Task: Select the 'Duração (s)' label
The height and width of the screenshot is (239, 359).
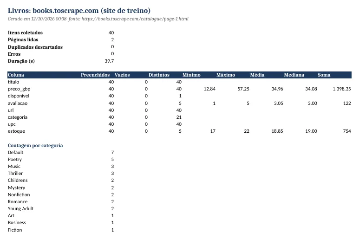Action: (x=21, y=61)
